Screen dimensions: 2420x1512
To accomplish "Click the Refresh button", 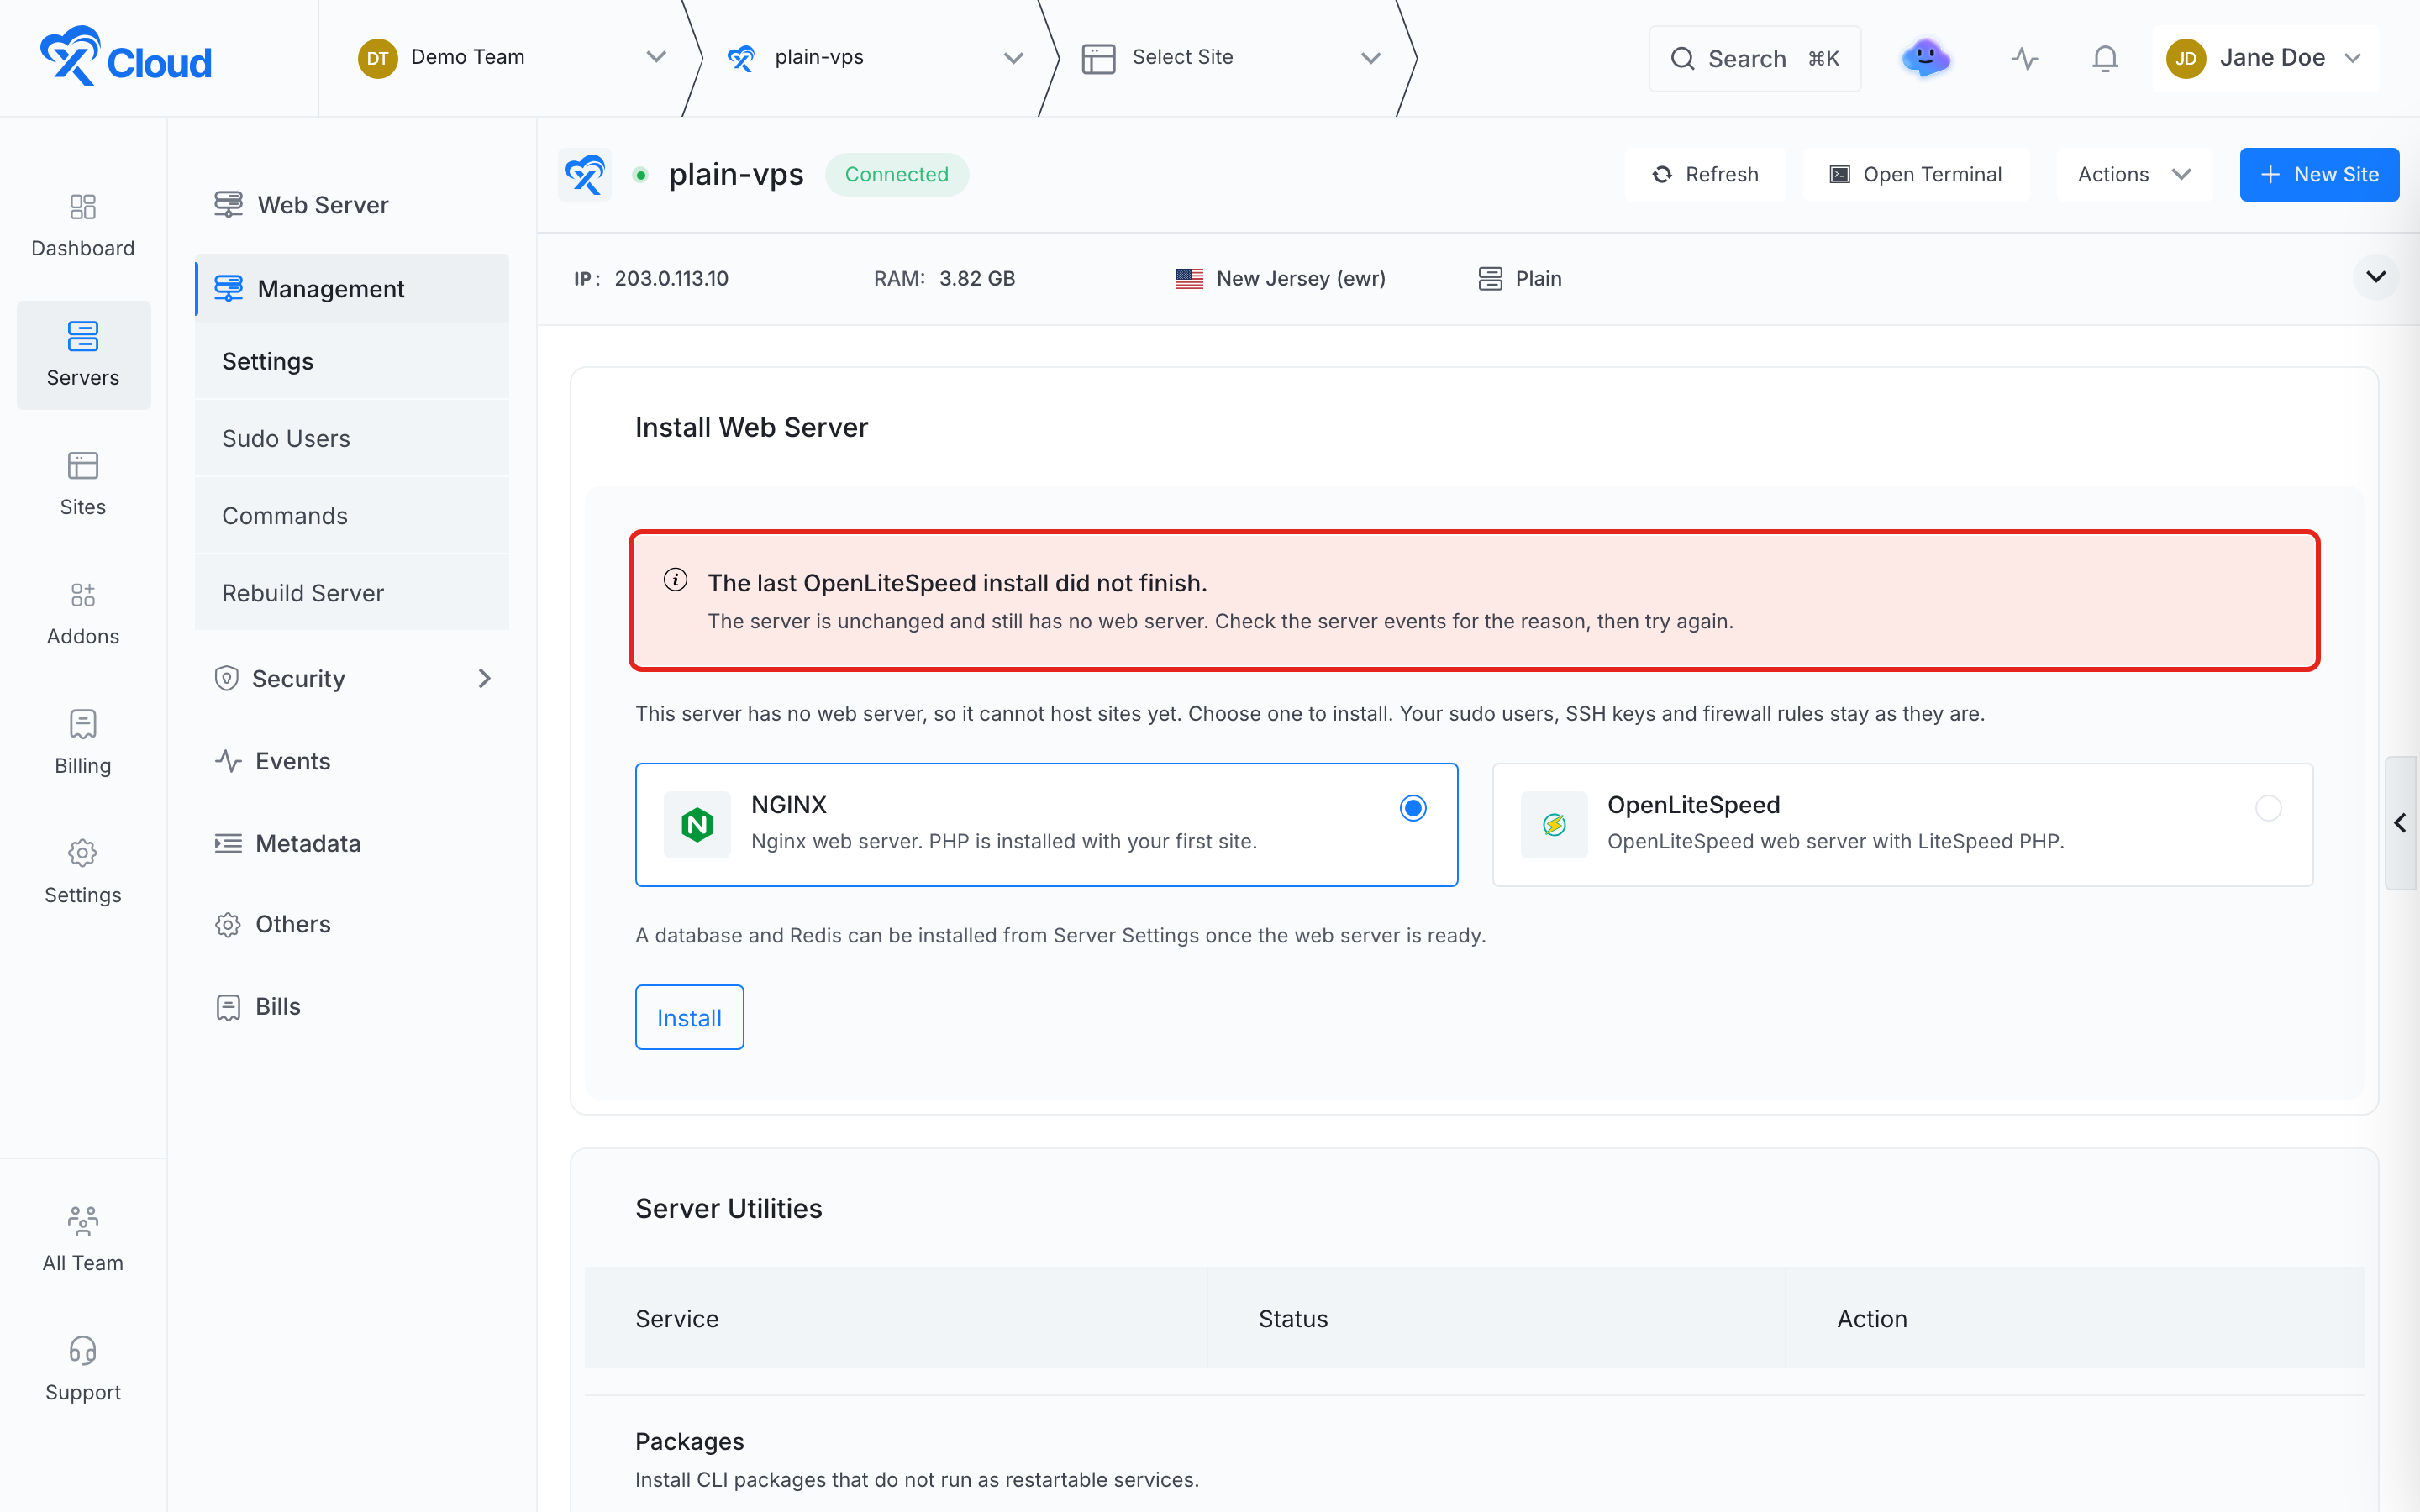I will pyautogui.click(x=1705, y=175).
